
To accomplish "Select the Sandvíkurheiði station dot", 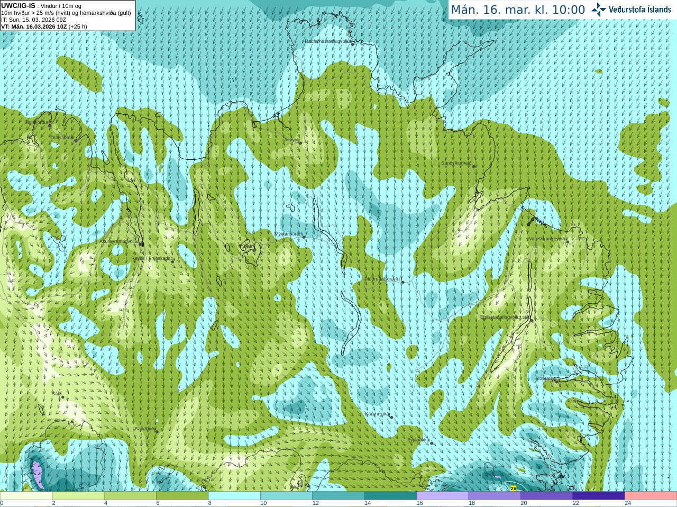I will coord(474,166).
